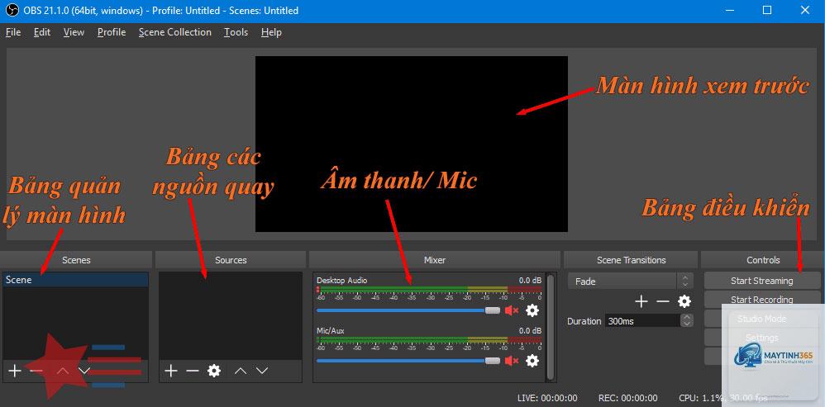Click Start Recording button

(x=762, y=300)
